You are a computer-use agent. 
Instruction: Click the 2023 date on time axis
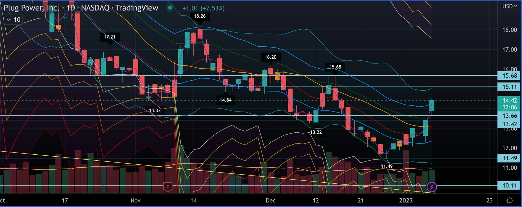[x=406, y=200]
